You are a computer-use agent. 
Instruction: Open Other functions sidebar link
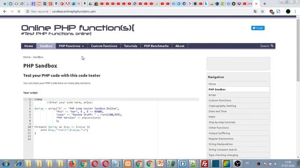tap(218, 128)
